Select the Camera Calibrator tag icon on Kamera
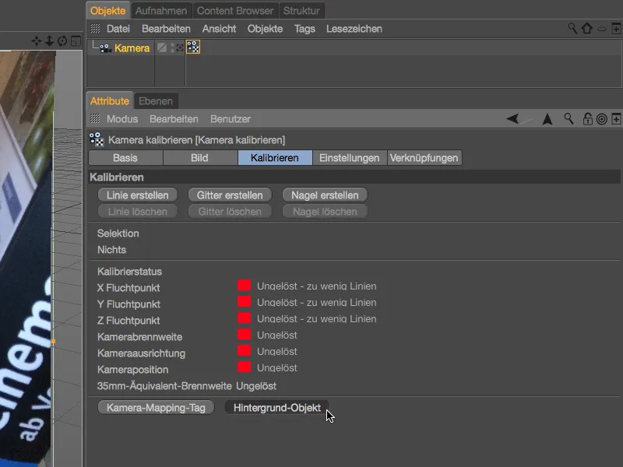Image resolution: width=623 pixels, height=467 pixels. pyautogui.click(x=193, y=47)
